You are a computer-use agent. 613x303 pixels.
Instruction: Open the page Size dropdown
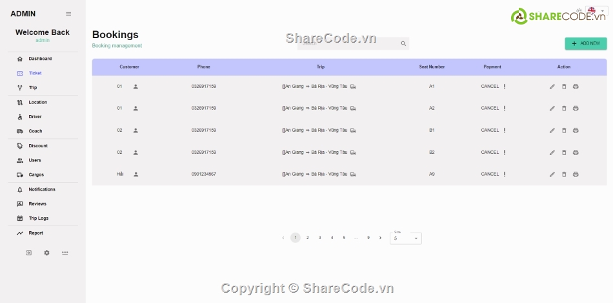click(406, 238)
